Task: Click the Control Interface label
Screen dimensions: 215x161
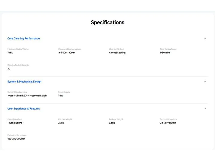Action: (15, 119)
